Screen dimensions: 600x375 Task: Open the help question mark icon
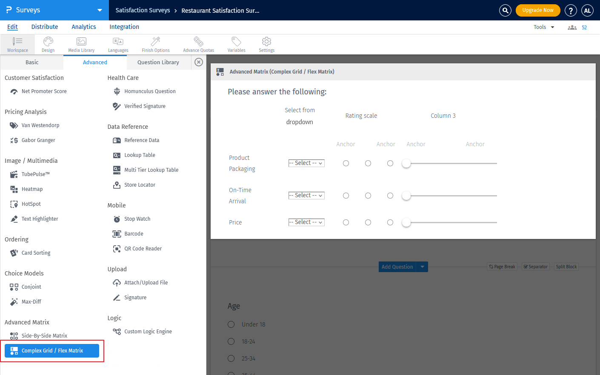(571, 10)
